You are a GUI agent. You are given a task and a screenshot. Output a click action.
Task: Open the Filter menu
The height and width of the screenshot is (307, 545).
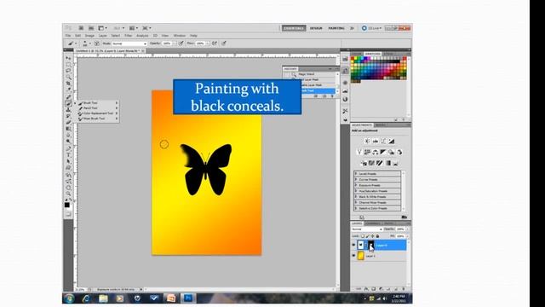129,36
